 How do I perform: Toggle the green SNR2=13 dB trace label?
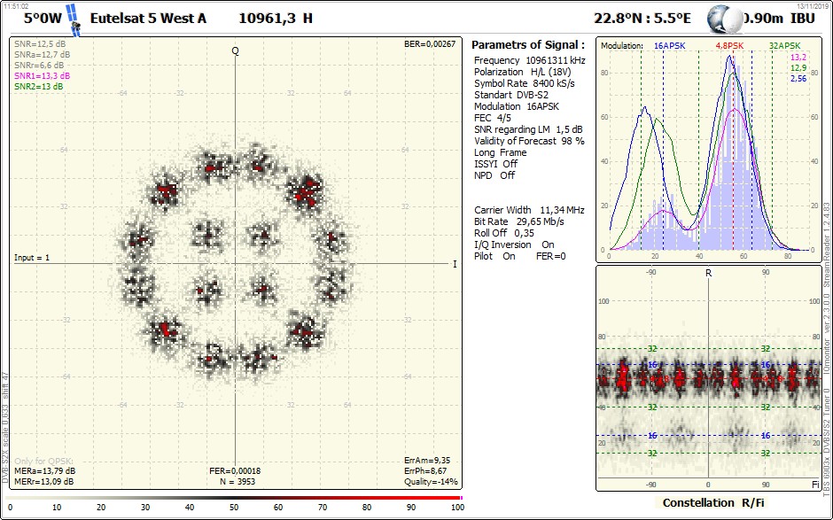(x=38, y=87)
